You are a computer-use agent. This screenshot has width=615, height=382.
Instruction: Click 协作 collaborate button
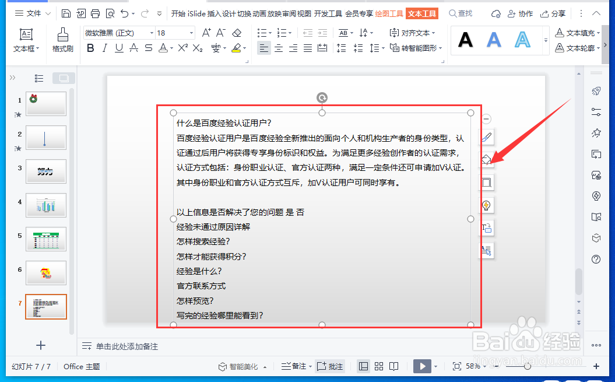520,14
